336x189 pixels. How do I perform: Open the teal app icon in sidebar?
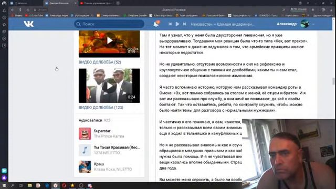click(x=4, y=171)
